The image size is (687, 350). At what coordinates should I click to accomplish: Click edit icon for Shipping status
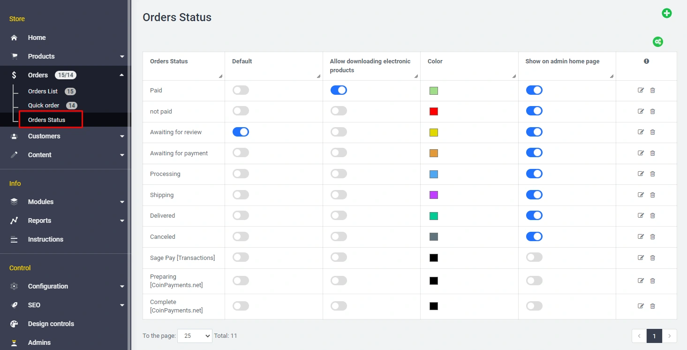point(641,195)
